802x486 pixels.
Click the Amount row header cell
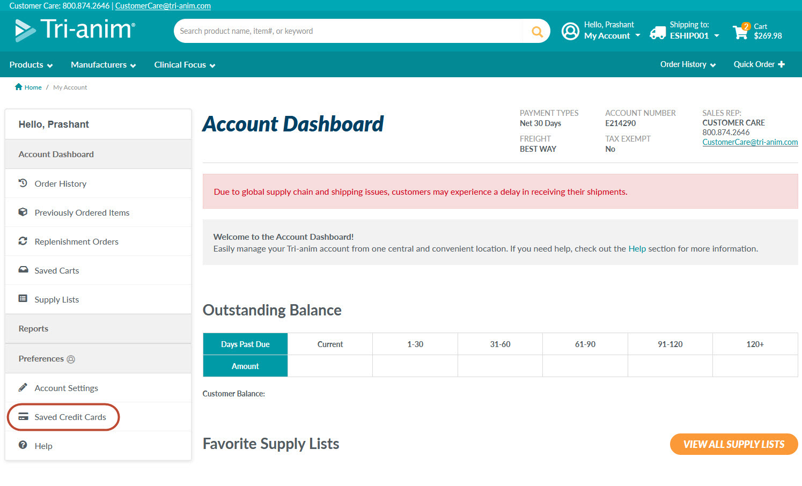[x=245, y=366]
